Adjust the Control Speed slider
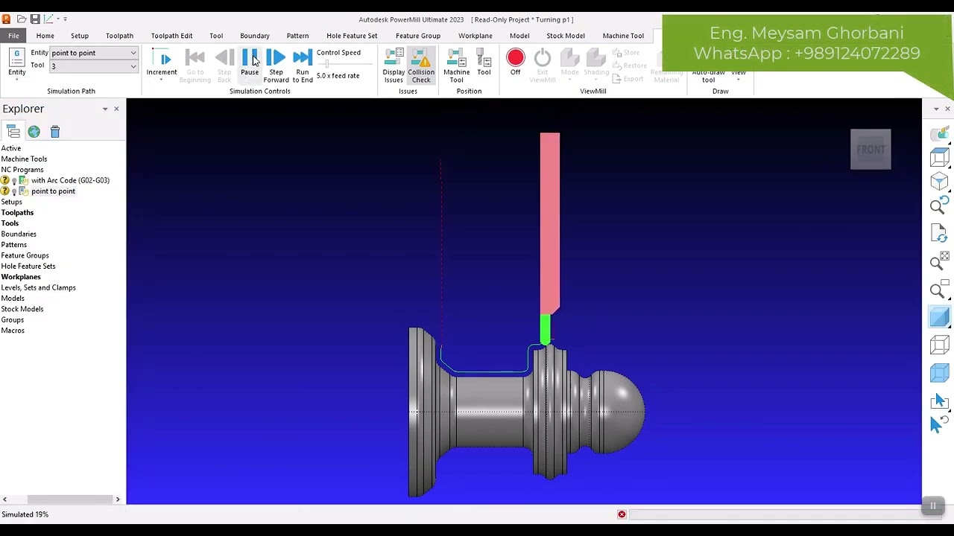The height and width of the screenshot is (536, 954). click(326, 65)
